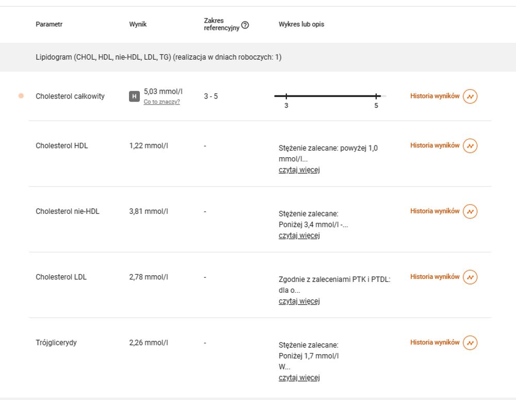Click the 'Zakres referencyjny' column header
The height and width of the screenshot is (400, 516).
pos(221,24)
